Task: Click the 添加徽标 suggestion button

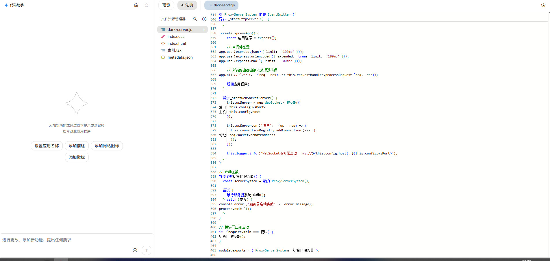Action: click(x=77, y=157)
